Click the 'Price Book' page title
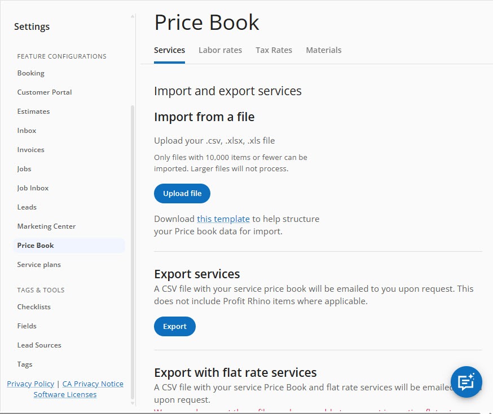Screen dimensions: 493x414 [206, 23]
